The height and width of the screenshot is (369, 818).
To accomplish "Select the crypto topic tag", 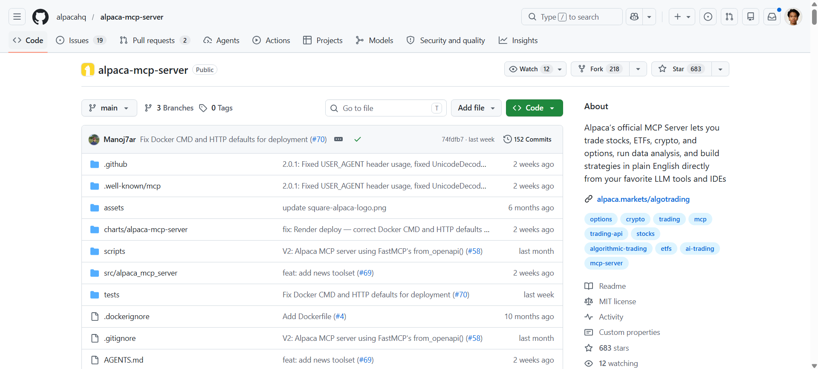I will coord(635,219).
